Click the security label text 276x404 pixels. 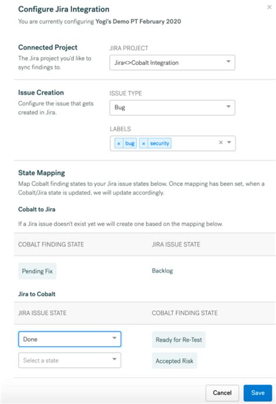160,143
